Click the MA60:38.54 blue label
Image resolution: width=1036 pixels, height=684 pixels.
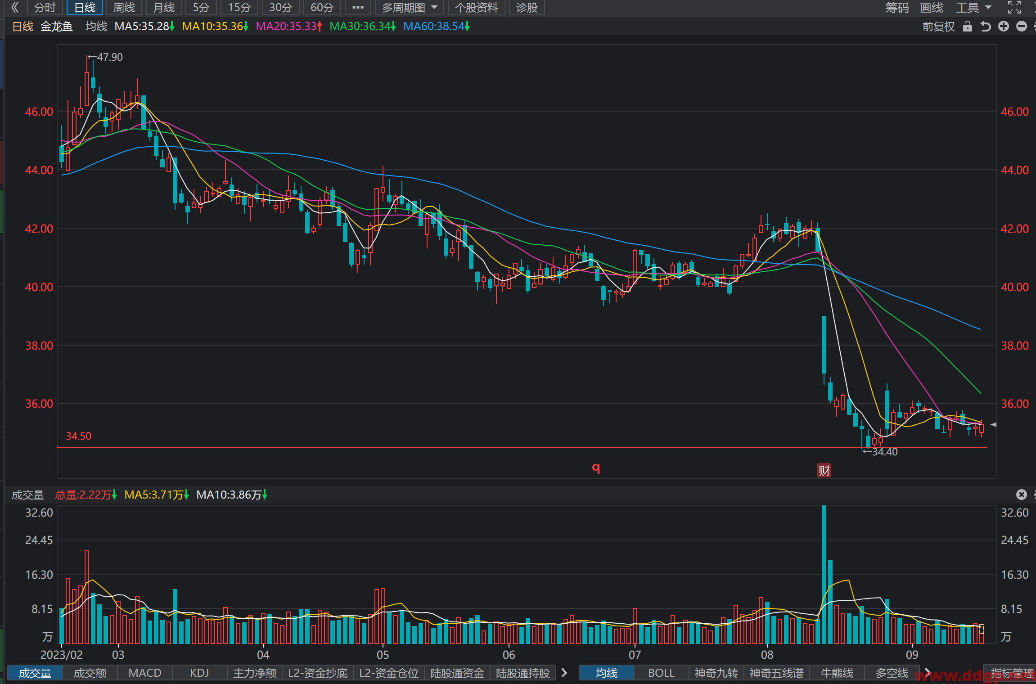(436, 27)
